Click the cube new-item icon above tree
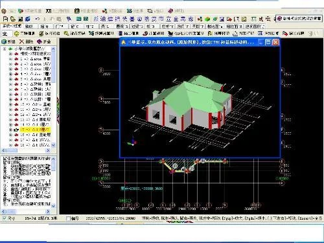The image size is (324, 243). [4, 41]
